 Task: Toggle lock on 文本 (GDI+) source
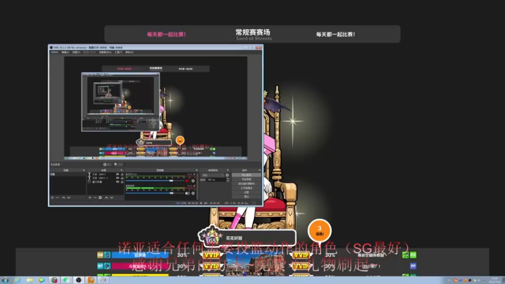pos(122,174)
